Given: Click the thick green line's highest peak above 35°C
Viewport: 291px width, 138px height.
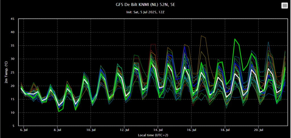Looking at the screenshot, I should pos(235,39).
